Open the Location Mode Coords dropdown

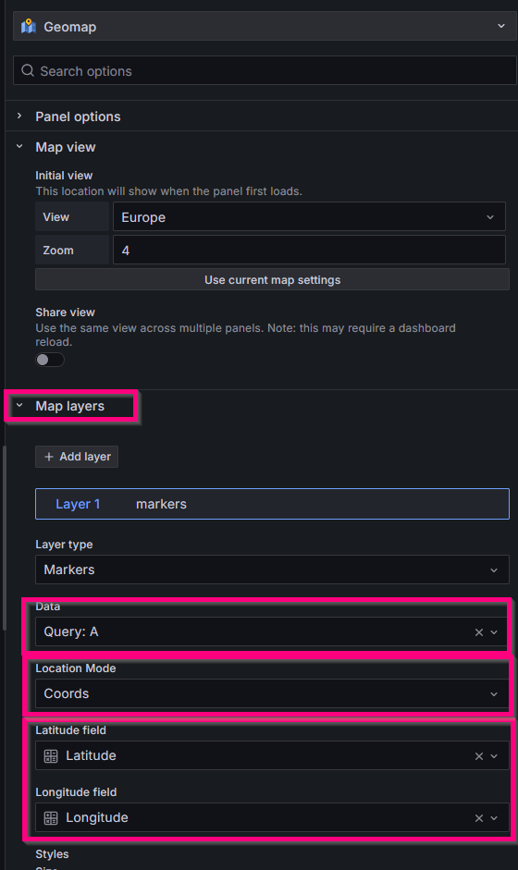[x=272, y=693]
